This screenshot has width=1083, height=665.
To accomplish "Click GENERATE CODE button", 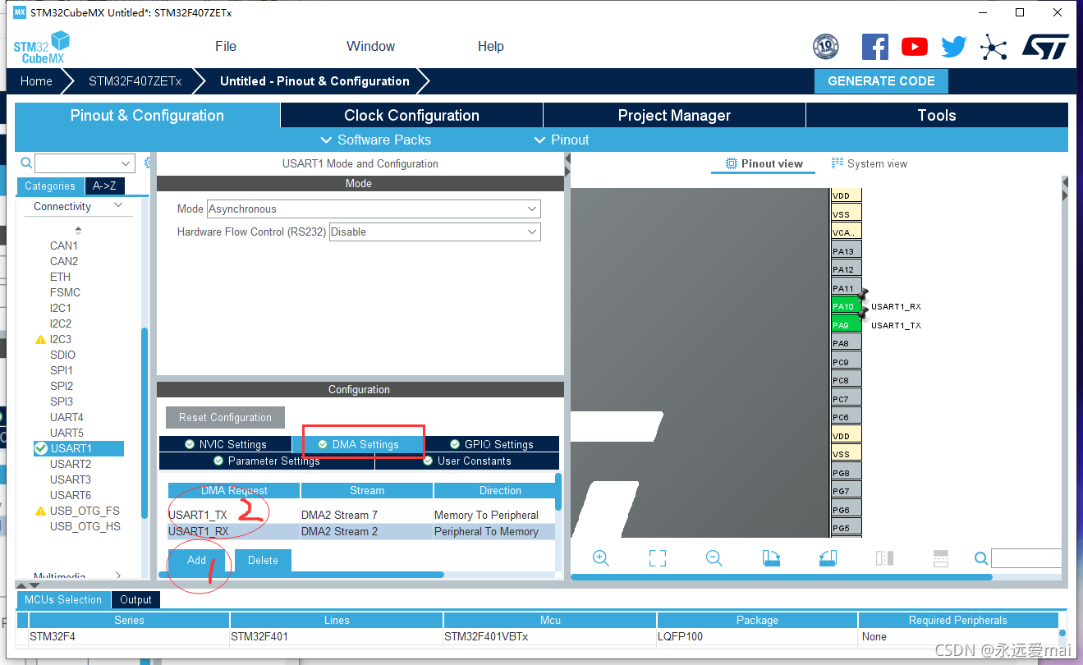I will point(881,81).
